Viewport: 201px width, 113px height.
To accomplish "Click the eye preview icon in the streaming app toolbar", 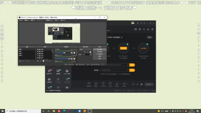I will pos(138,84).
